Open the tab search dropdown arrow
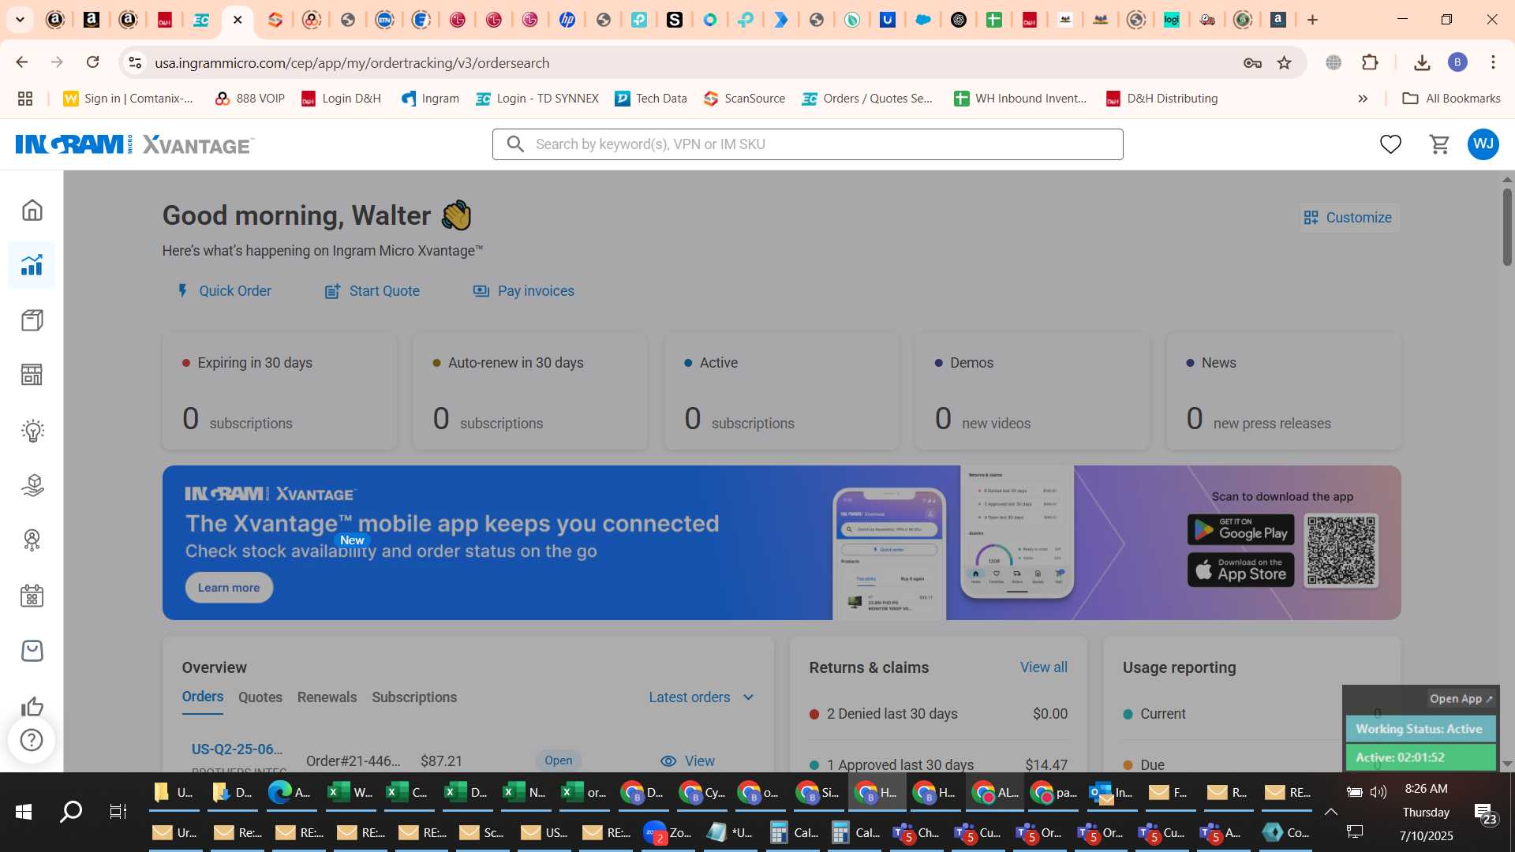The width and height of the screenshot is (1515, 852). point(20,20)
